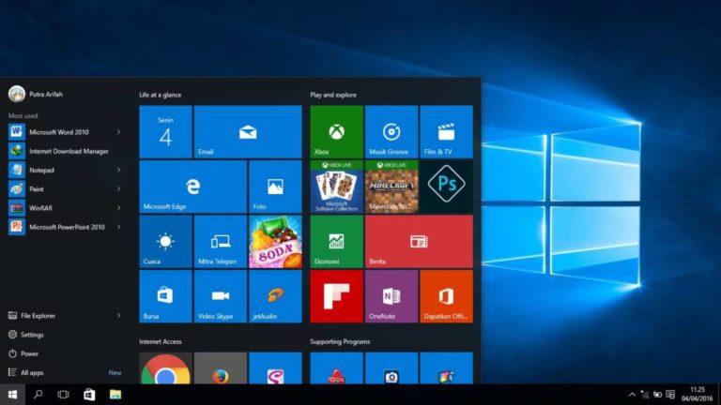Open the Store icon on the taskbar
Image resolution: width=721 pixels, height=405 pixels.
(x=89, y=395)
